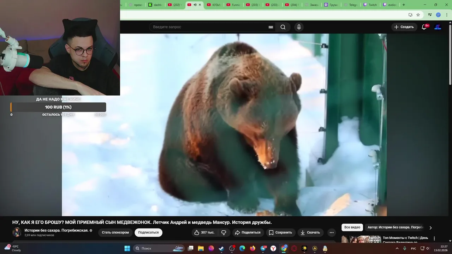
Task: Select the Все видео chip
Action: point(352,228)
